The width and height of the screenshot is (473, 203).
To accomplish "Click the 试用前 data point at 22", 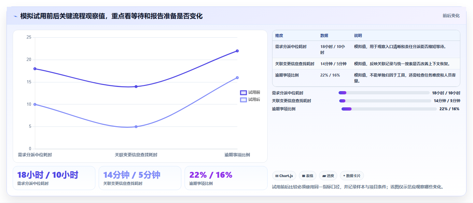I will (x=237, y=51).
